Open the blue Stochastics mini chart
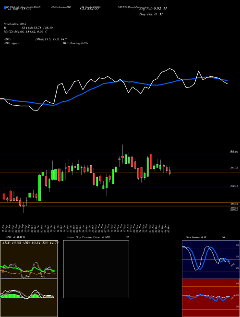The height and width of the screenshot is (317, 240). (211, 259)
